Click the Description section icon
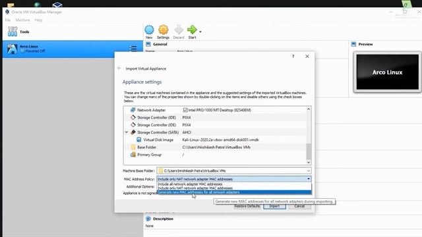 coord(148,219)
